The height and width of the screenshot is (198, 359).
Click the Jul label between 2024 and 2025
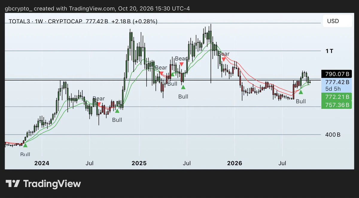coord(89,163)
